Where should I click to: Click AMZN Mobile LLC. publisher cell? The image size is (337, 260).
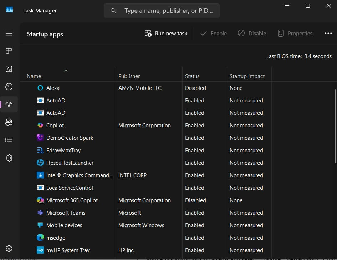(141, 88)
